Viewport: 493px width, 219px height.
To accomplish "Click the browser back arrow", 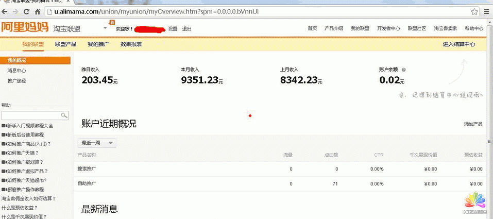I will tap(5, 11).
